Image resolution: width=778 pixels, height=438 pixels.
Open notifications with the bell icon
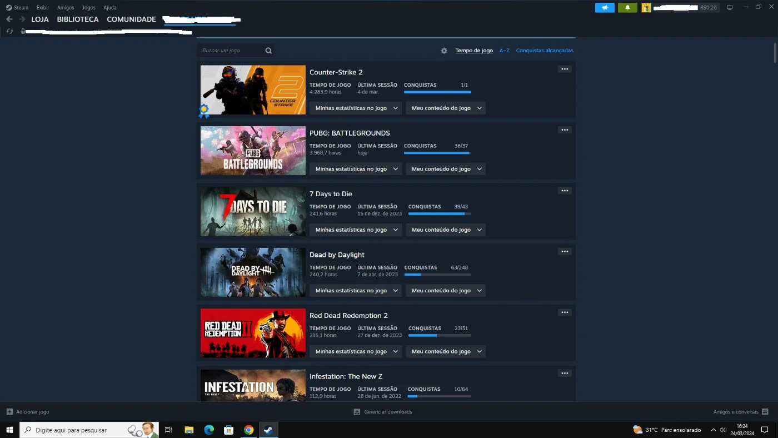point(627,7)
